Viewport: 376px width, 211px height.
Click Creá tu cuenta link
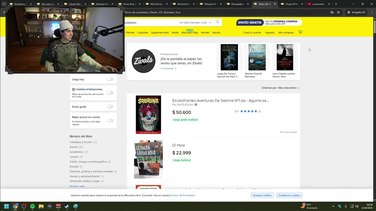tap(252, 33)
